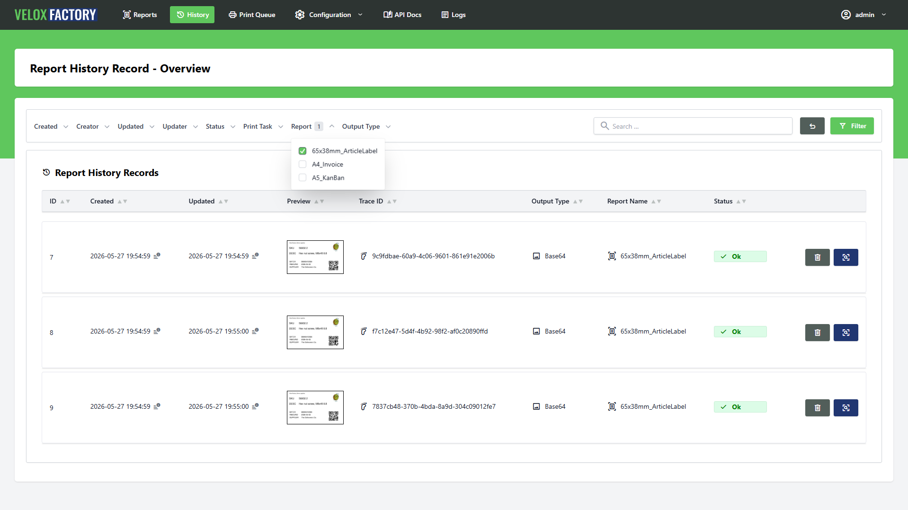View details of record 7
The image size is (908, 510).
(x=846, y=257)
